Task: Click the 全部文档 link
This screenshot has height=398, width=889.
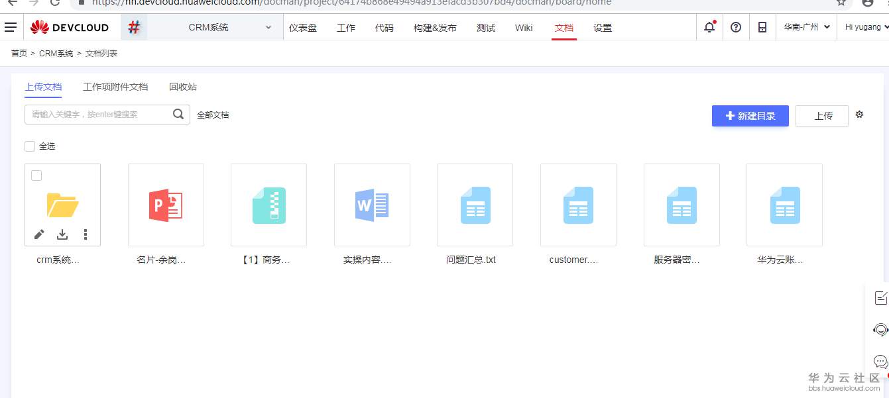Action: 213,115
